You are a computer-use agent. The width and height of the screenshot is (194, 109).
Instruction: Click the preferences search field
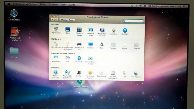tap(133, 21)
